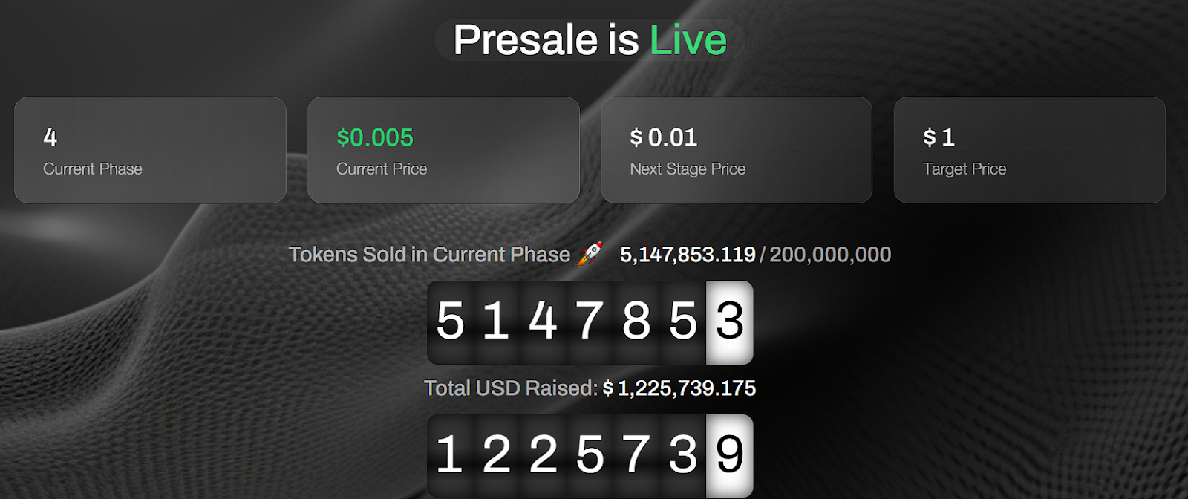Click the 200,000,000 phase cap number

830,255
